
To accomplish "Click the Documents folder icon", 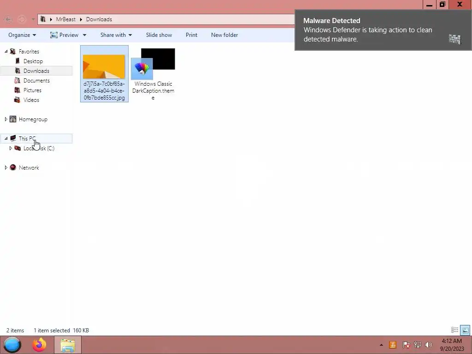I will (18, 80).
